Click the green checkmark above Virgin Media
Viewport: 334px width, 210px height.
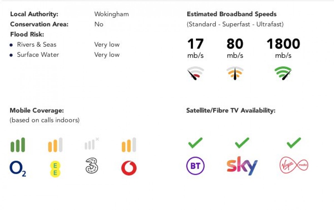(294, 143)
